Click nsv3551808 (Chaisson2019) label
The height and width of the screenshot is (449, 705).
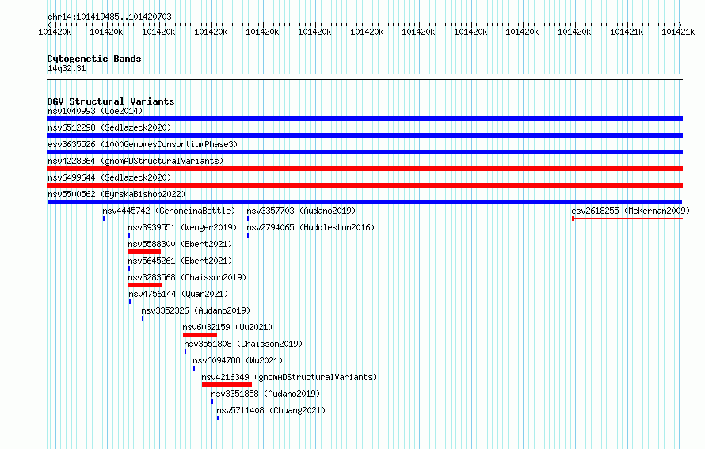point(243,344)
